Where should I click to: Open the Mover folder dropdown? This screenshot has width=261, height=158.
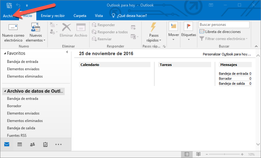(173, 31)
